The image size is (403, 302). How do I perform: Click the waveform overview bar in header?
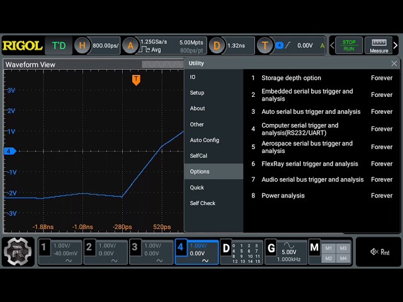pos(162,64)
